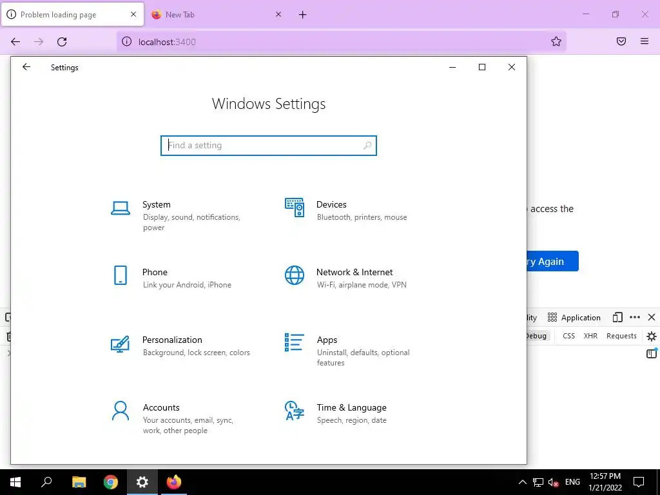Toggle the Debug filter in the console

click(x=537, y=335)
